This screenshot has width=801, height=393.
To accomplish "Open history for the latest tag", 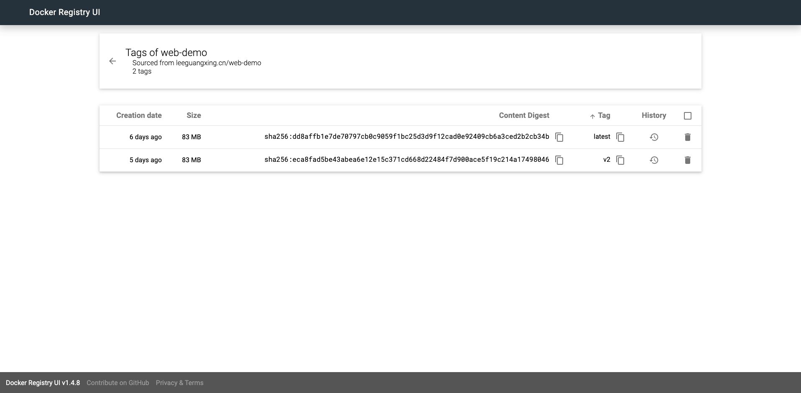I will 654,137.
